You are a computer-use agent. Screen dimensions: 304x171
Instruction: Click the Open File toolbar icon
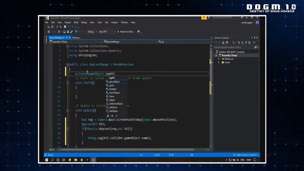coord(65,32)
